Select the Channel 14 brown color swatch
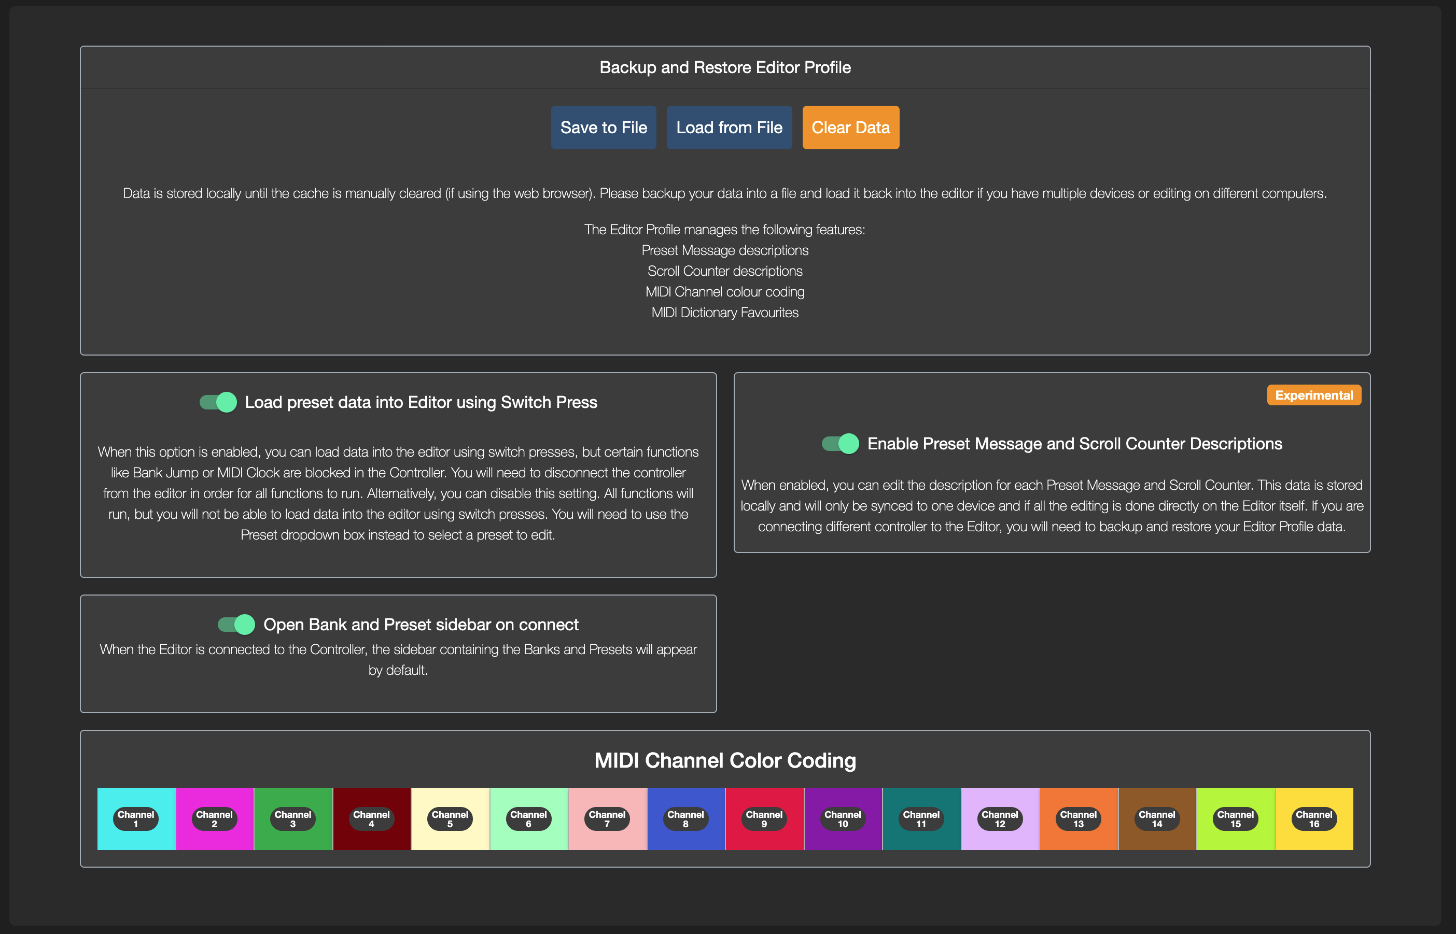This screenshot has height=934, width=1456. tap(1156, 819)
